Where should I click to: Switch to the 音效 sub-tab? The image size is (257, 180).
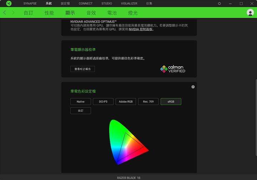pos(91,13)
